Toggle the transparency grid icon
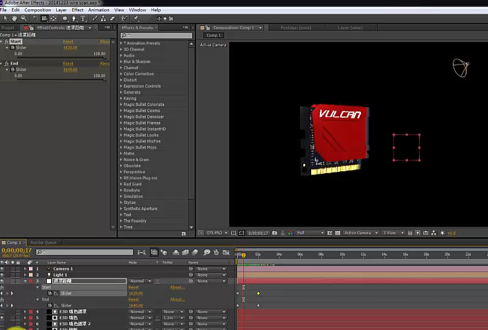Image resolution: width=488 pixels, height=330 pixels. point(338,233)
